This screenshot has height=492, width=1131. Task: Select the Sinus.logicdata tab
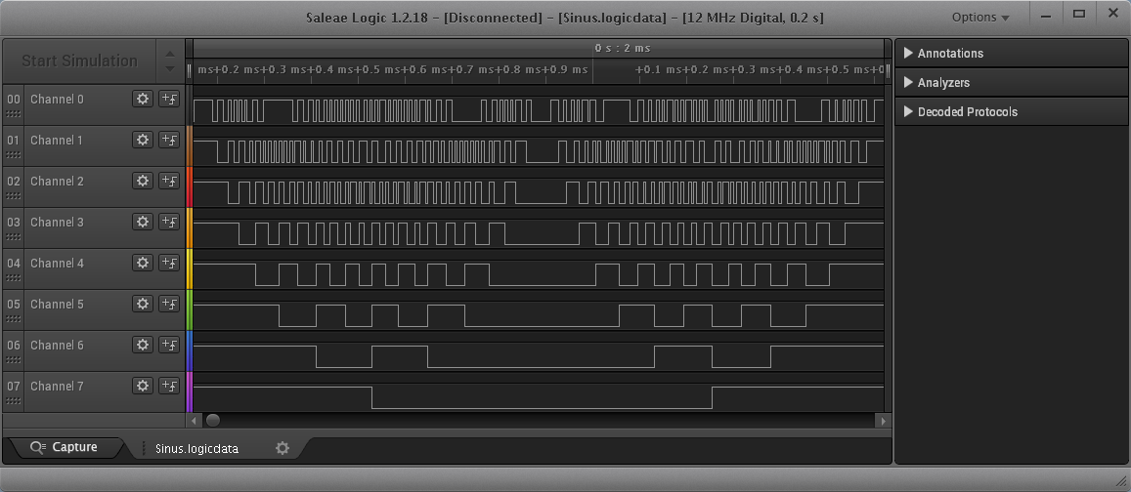point(196,448)
